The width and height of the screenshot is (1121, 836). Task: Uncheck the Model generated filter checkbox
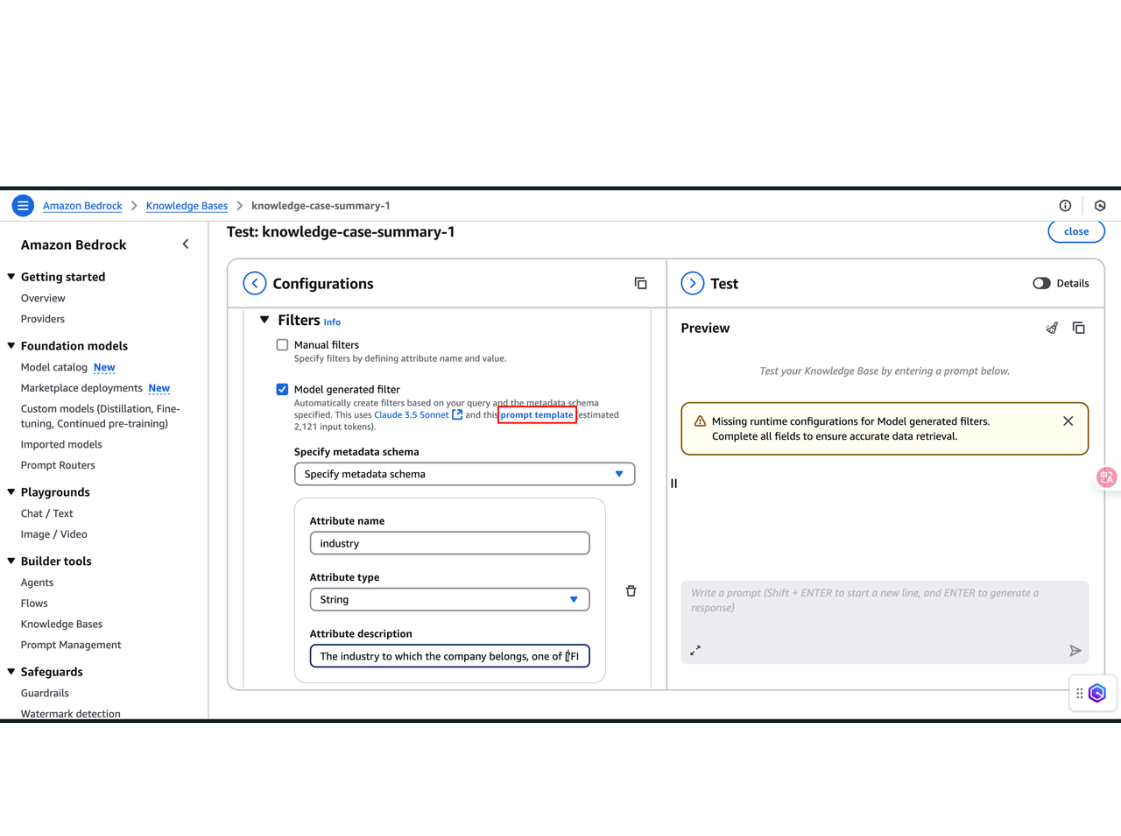[282, 389]
